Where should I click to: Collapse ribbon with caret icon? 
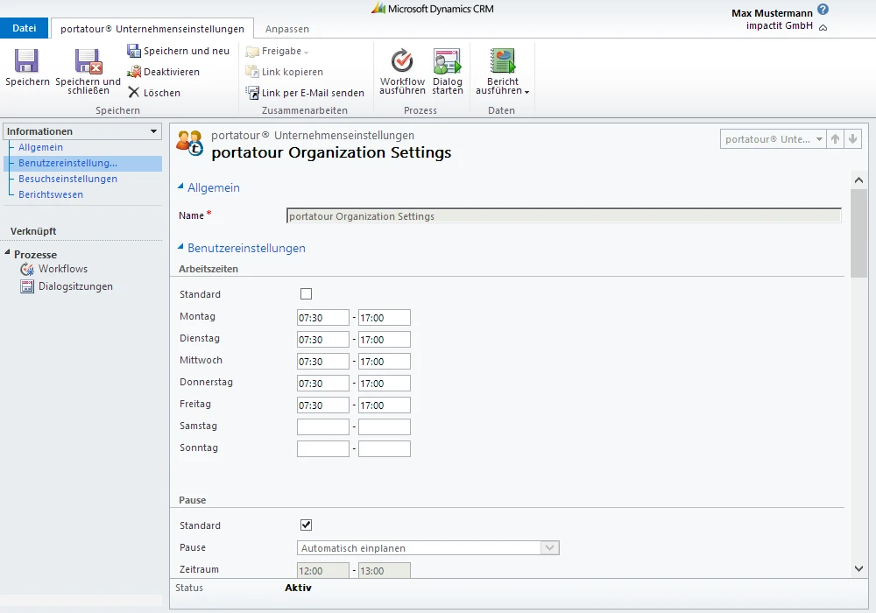pos(823,27)
